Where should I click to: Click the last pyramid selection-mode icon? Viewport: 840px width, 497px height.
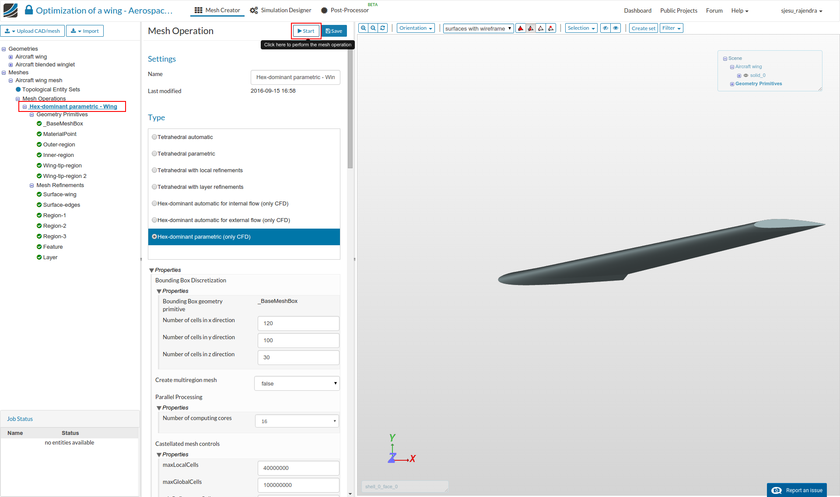[x=551, y=28]
